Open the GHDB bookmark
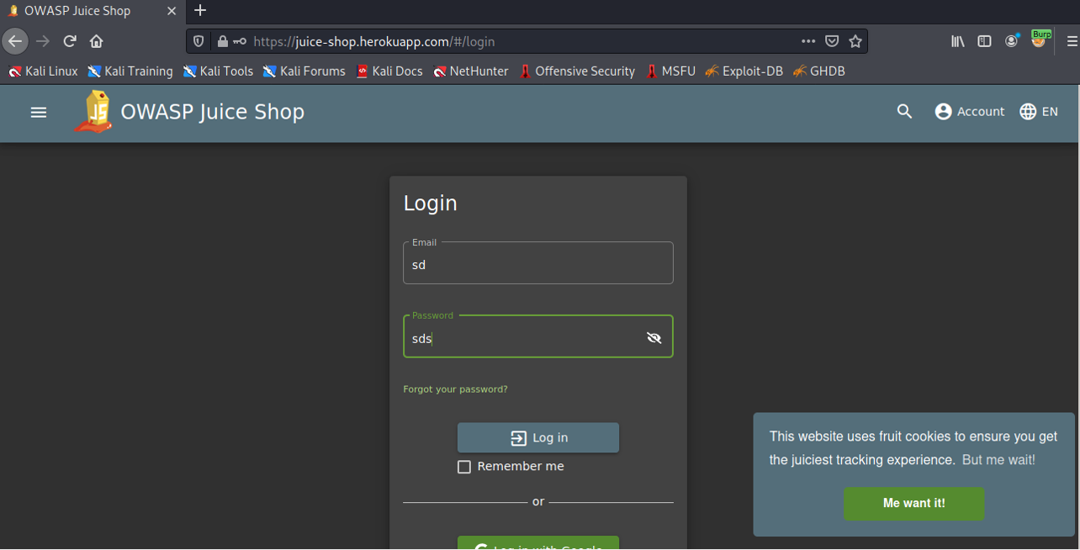This screenshot has width=1080, height=550. [x=818, y=71]
